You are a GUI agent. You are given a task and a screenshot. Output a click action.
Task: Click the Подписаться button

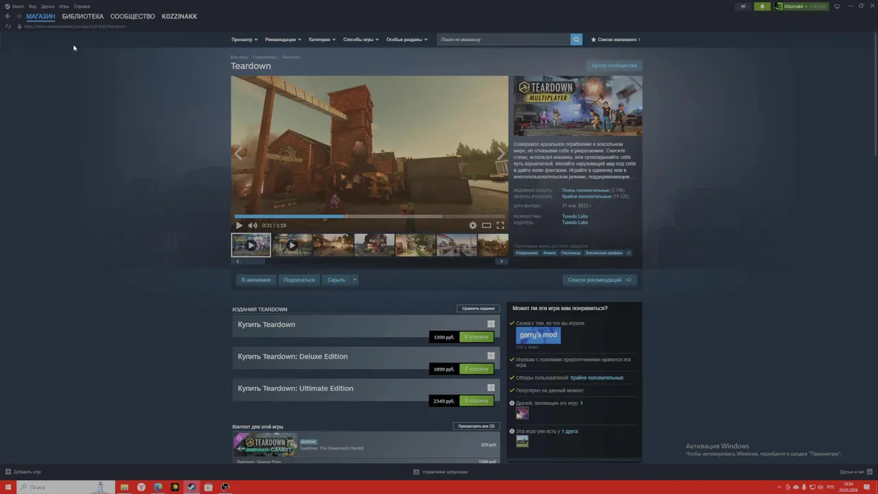pos(299,280)
